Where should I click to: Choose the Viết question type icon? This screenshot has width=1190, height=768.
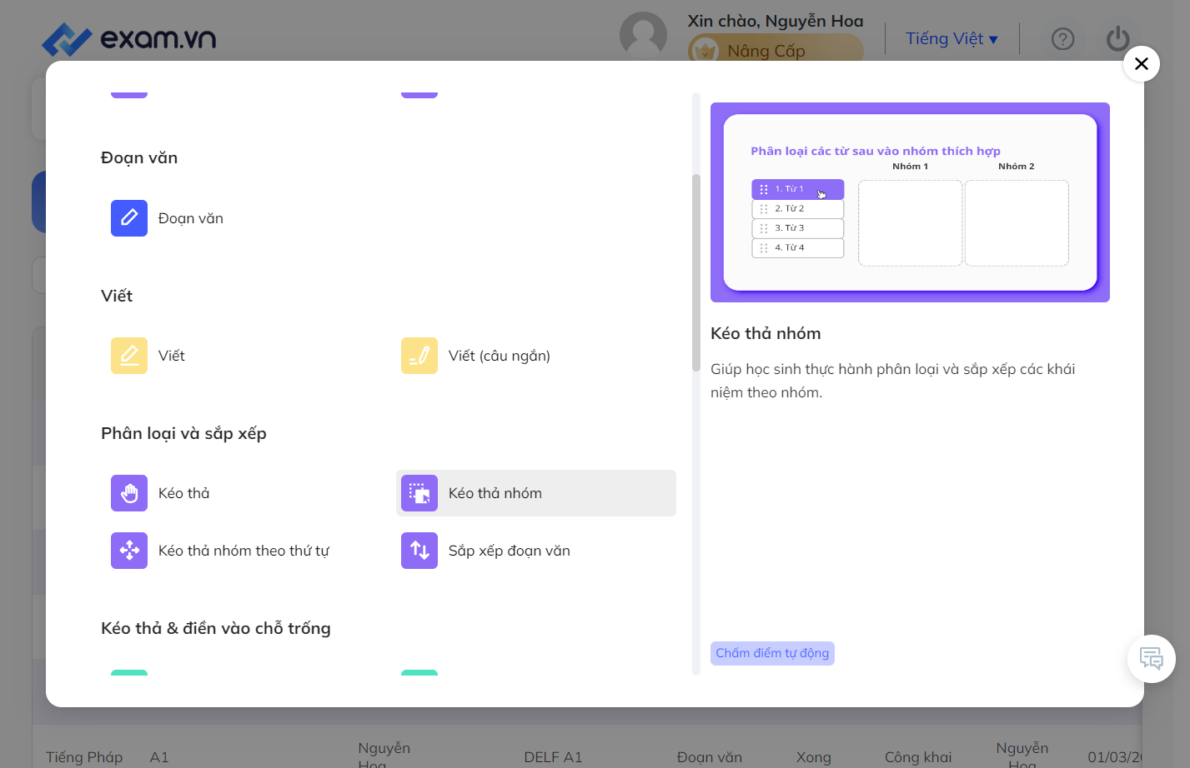129,356
